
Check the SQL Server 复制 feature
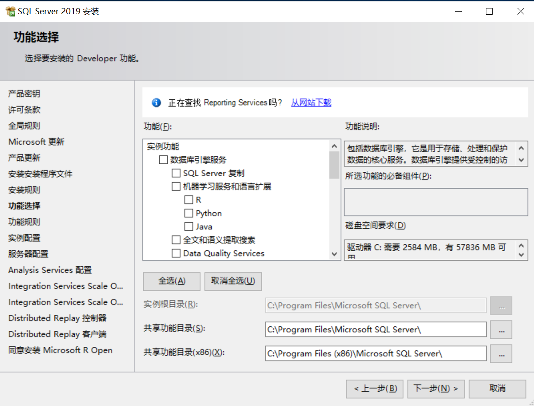tap(176, 173)
